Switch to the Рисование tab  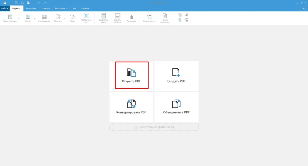point(31,8)
